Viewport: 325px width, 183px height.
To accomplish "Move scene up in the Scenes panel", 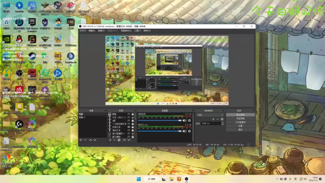I will [x=91, y=140].
